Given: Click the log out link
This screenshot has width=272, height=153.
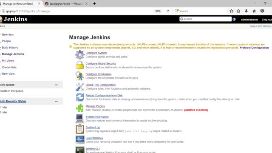Looking at the screenshot, I should coord(268,20).
